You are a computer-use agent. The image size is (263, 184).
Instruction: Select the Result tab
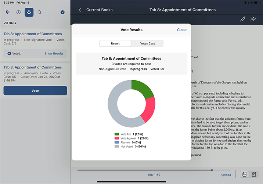pos(115,43)
